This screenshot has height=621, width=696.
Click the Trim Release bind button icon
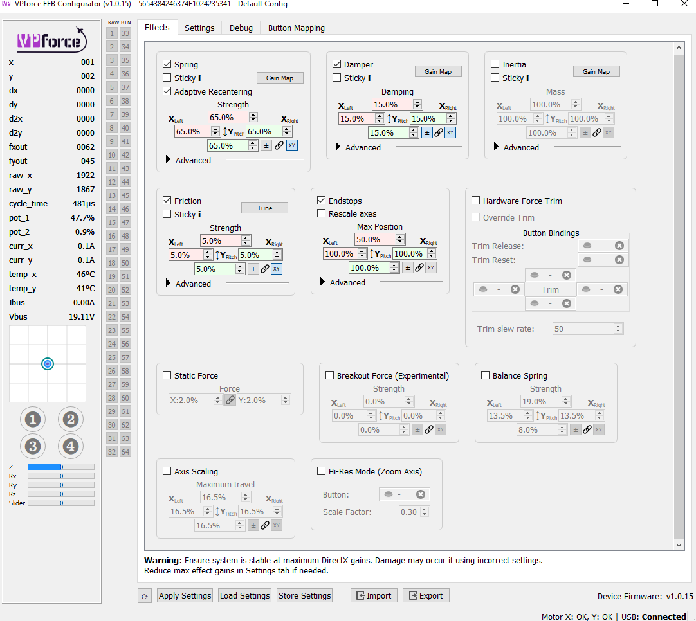coord(587,246)
